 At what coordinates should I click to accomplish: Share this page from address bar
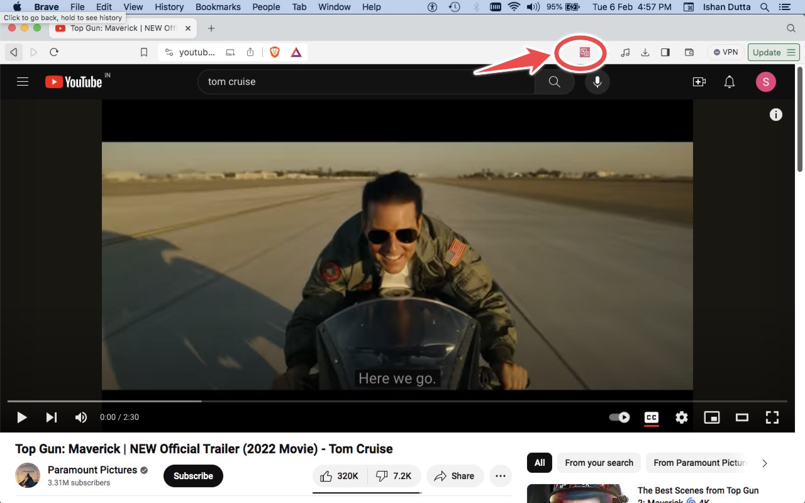pyautogui.click(x=250, y=52)
